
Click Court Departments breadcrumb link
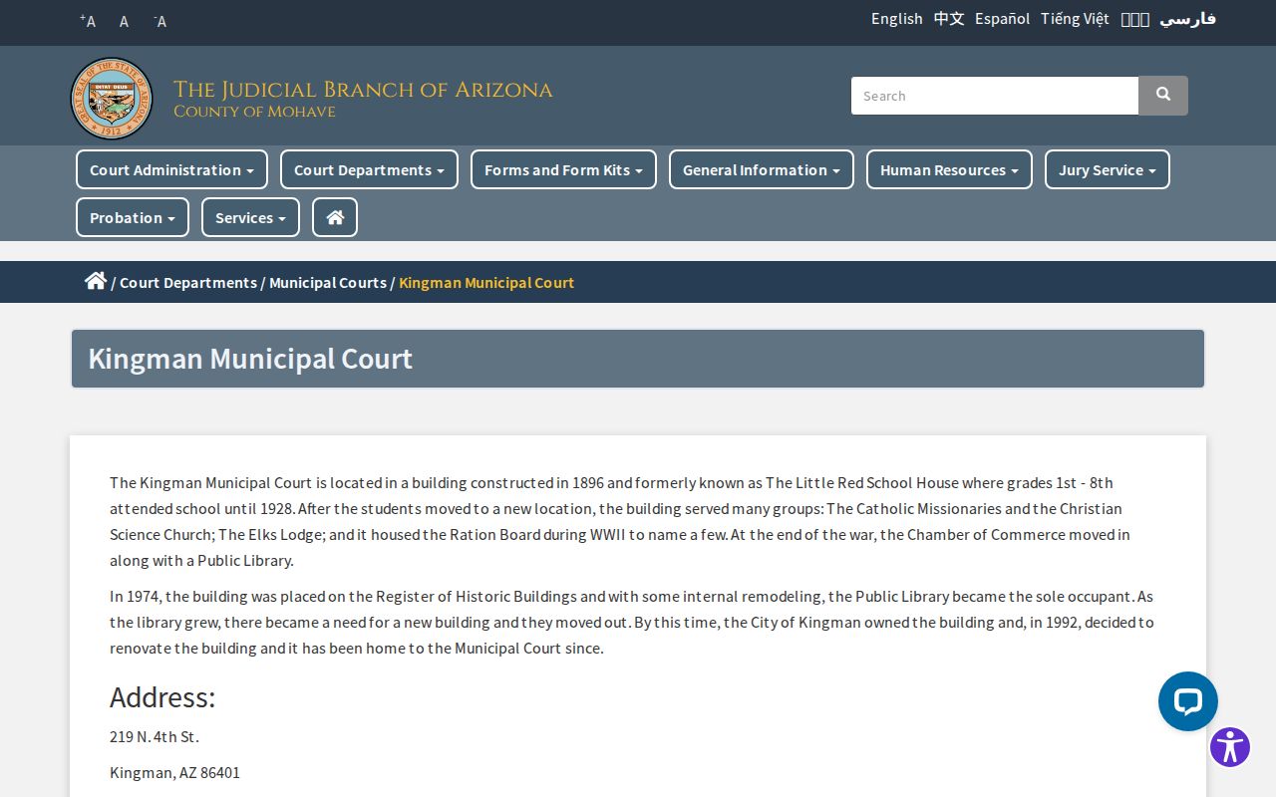coord(188,283)
